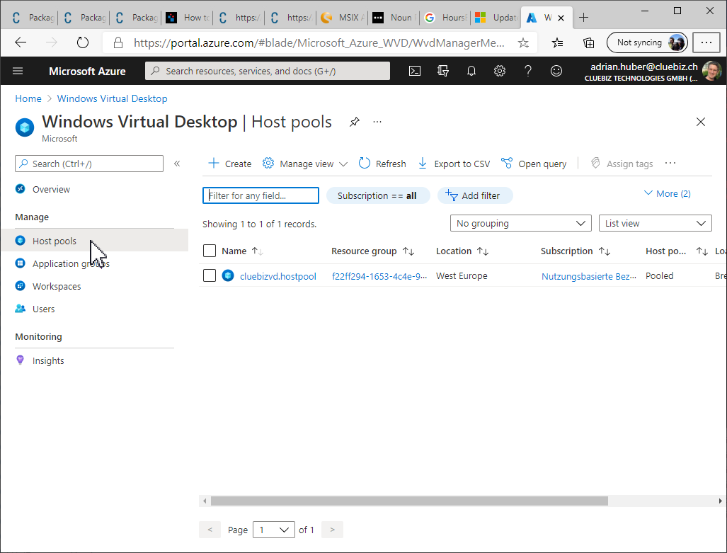727x553 pixels.
Task: Sort by Host pool type column
Action: coord(702,251)
